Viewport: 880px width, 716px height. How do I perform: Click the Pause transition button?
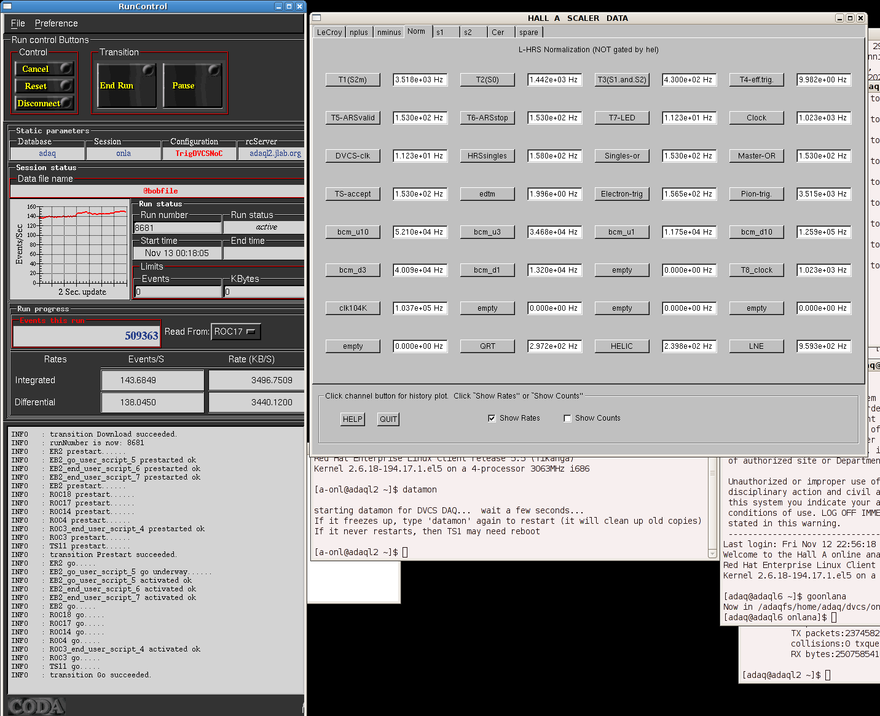(x=192, y=85)
